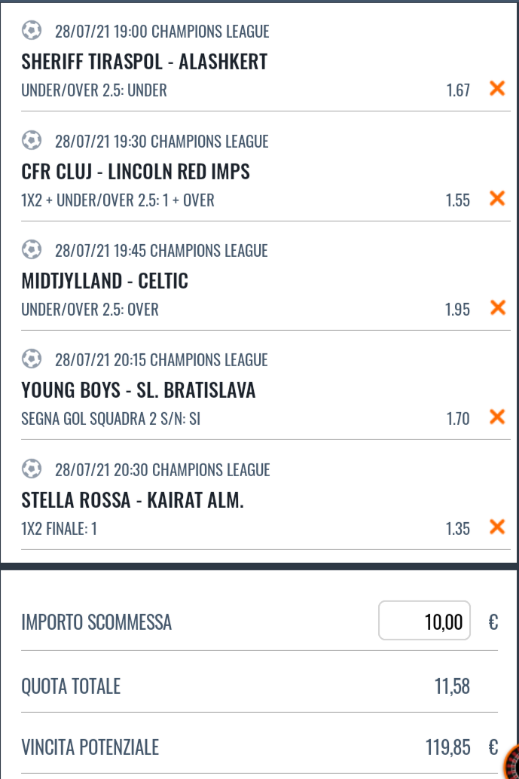Remove the Sheriff Tiraspol - Alashkert bet
The height and width of the screenshot is (779, 519).
(497, 89)
